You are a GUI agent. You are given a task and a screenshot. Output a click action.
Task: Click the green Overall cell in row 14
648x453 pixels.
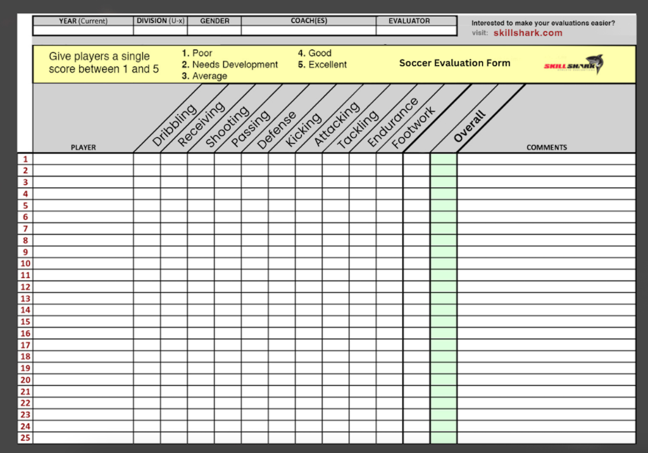point(444,310)
